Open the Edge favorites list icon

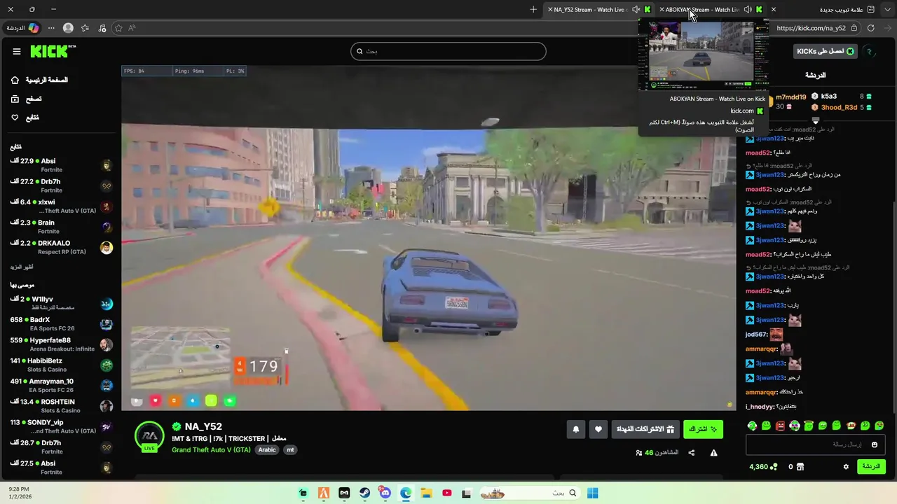[85, 28]
